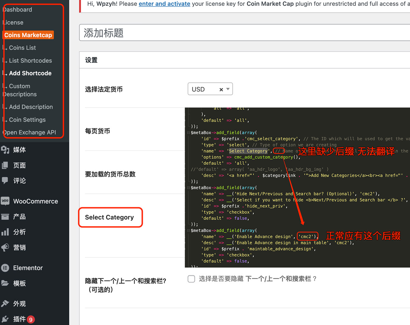Open the 媒体 media icon in sidebar
This screenshot has width=410, height=325.
5,150
